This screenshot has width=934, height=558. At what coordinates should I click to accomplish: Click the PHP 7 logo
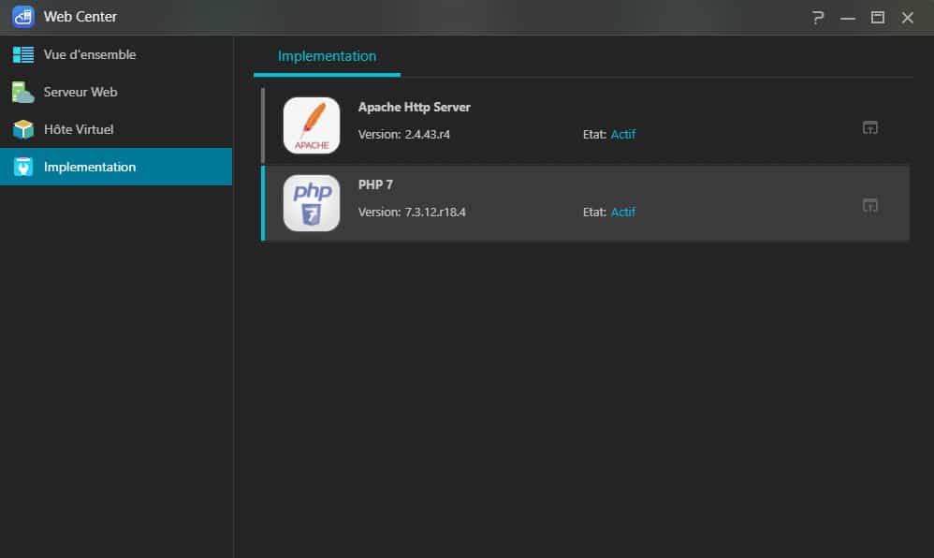pyautogui.click(x=312, y=202)
